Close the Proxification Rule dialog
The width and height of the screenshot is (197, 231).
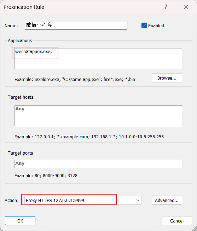pos(186,7)
